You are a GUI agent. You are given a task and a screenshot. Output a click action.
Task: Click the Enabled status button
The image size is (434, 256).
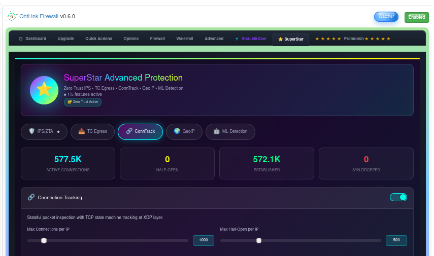point(417,17)
